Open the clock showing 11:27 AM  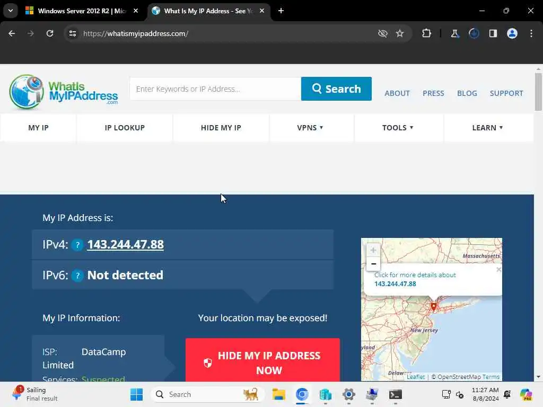click(x=485, y=394)
